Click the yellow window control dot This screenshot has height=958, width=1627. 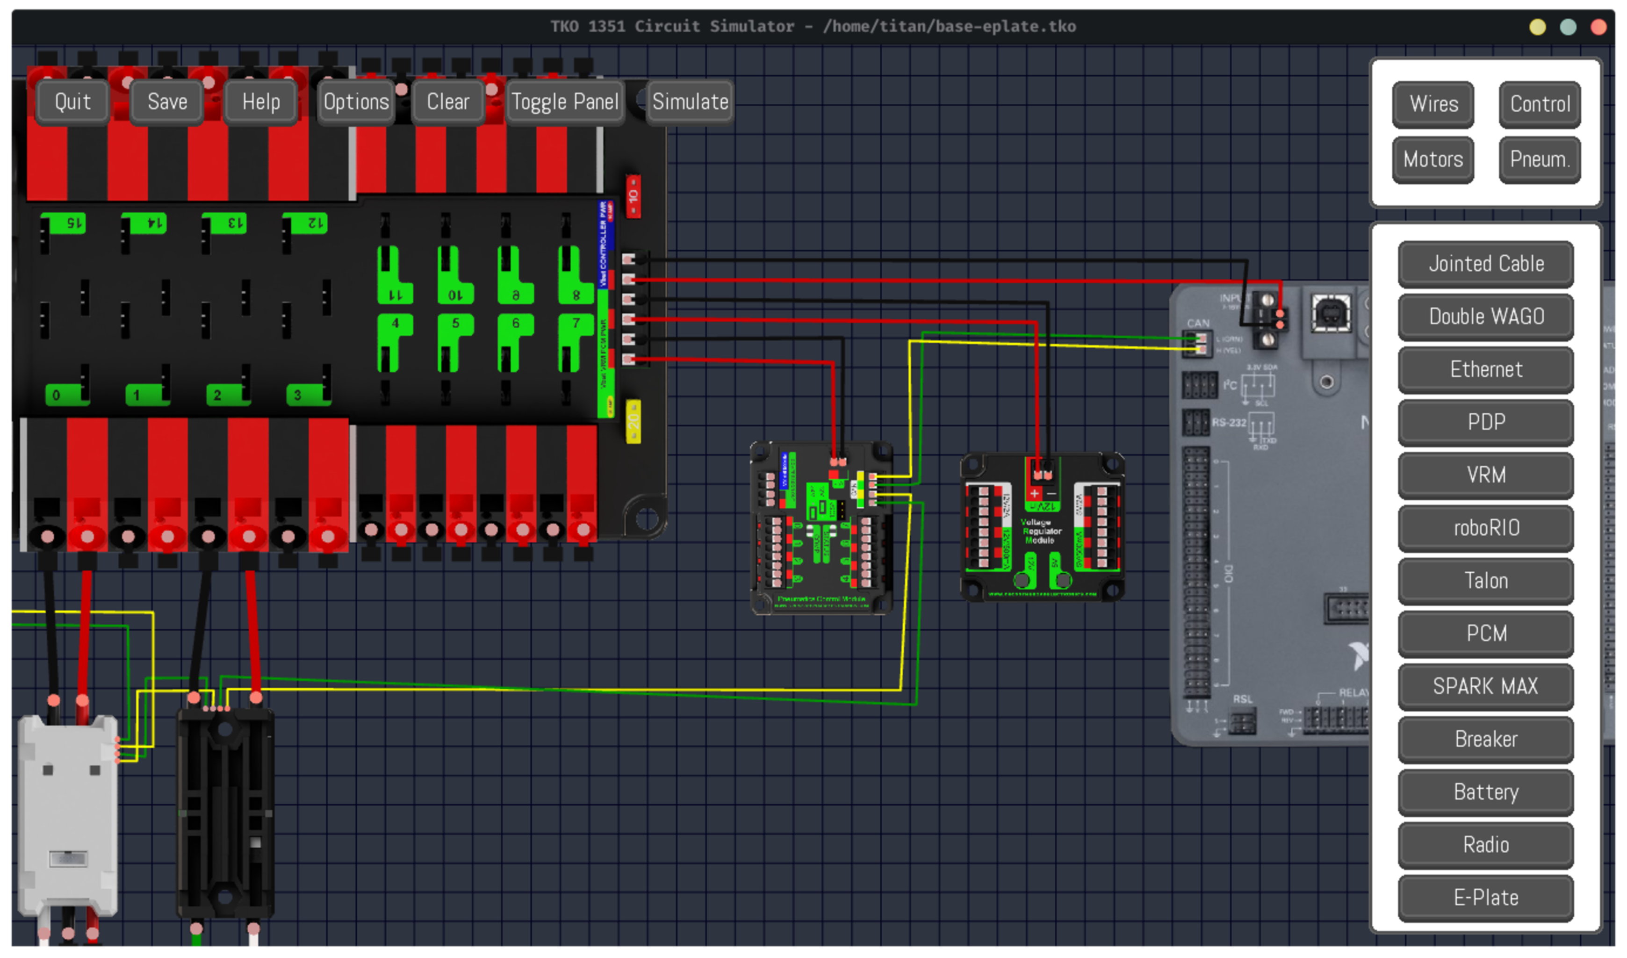point(1537,27)
